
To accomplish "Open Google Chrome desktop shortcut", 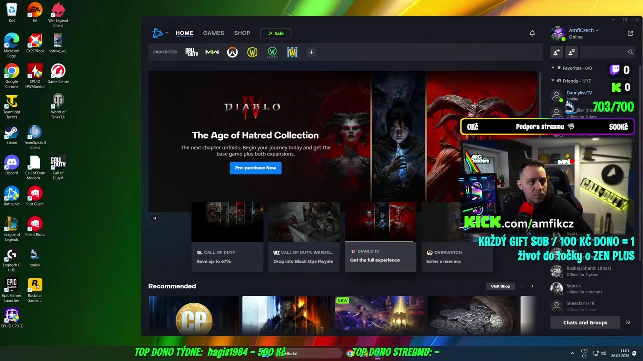I will [x=12, y=76].
